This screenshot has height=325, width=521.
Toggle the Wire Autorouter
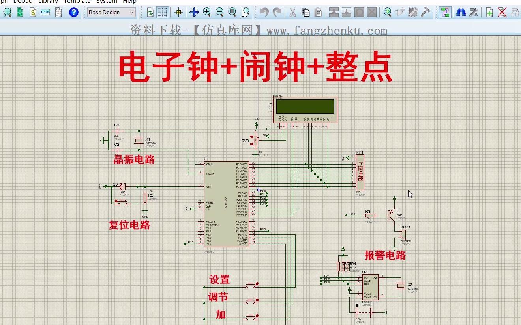[x=445, y=12]
